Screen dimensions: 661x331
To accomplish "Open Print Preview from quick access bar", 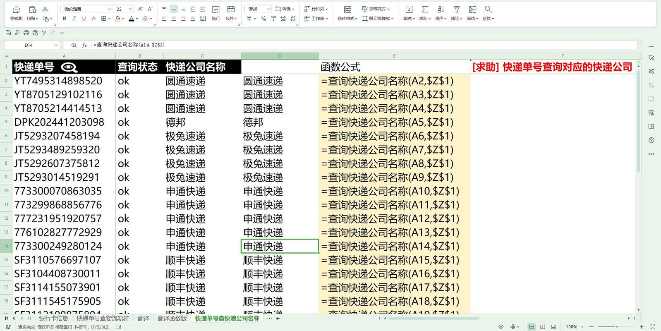I will point(35,33).
